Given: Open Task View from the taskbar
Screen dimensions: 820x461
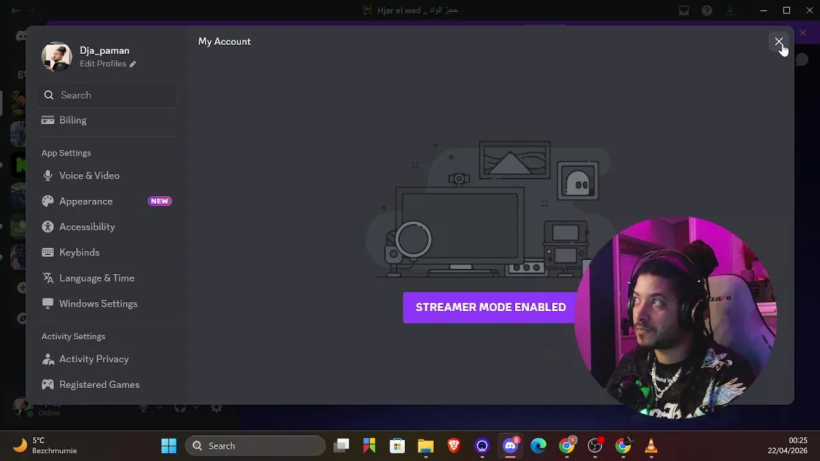Looking at the screenshot, I should coord(341,446).
